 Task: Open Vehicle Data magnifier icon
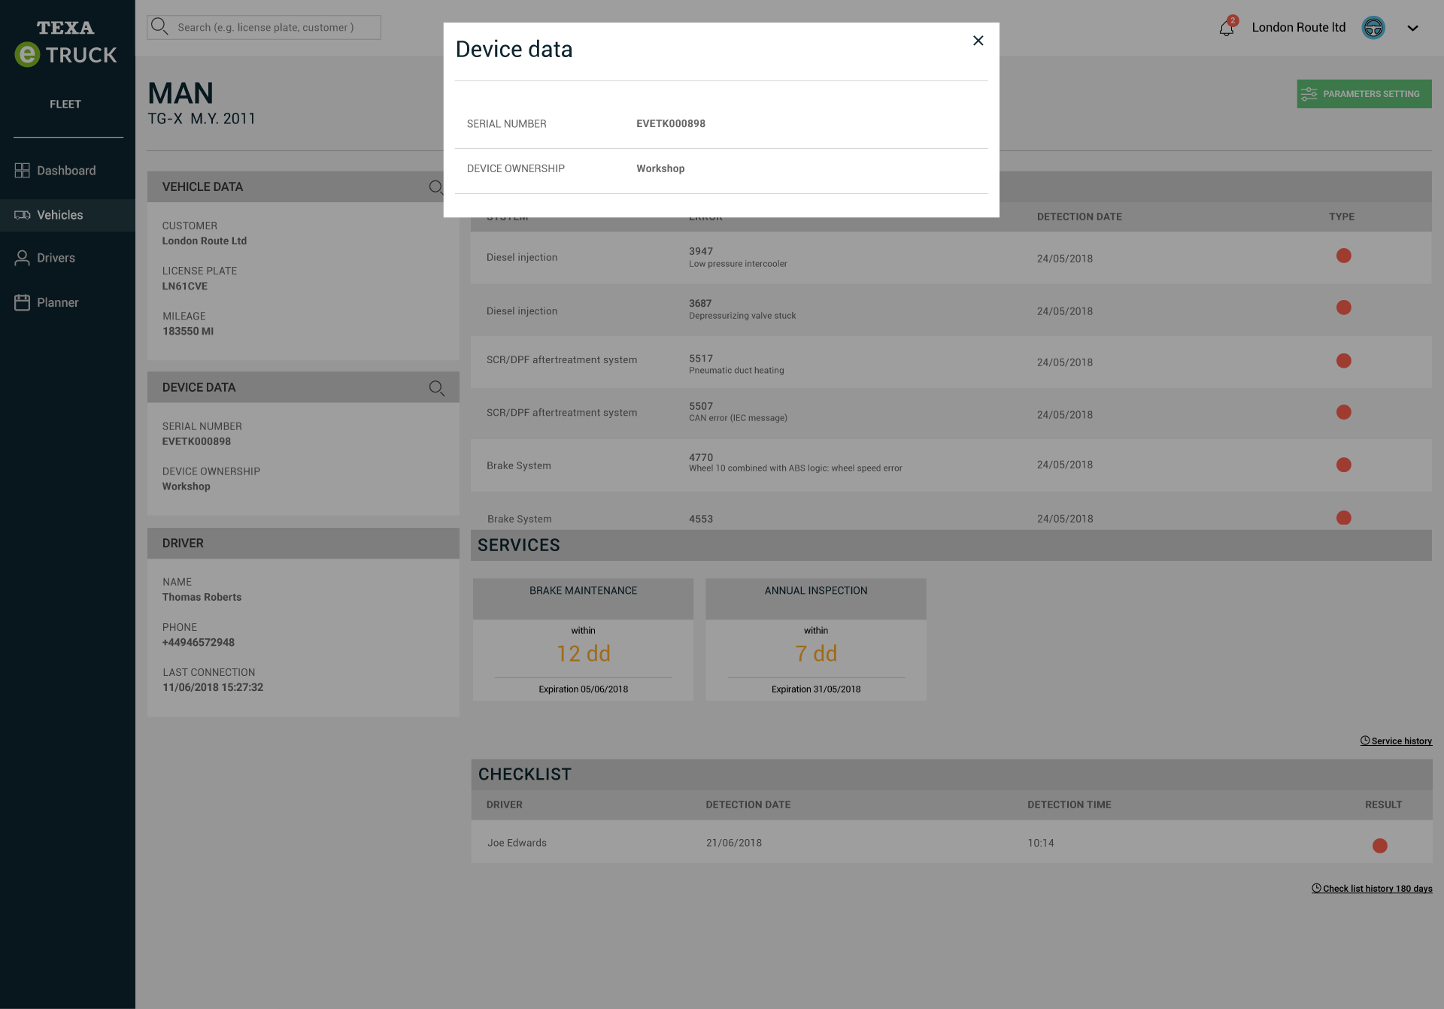(436, 187)
